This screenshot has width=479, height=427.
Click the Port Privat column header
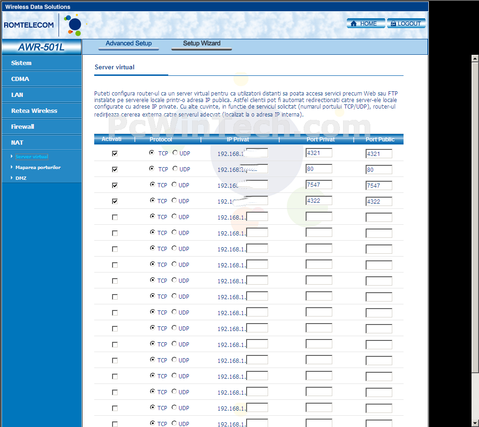coord(321,140)
